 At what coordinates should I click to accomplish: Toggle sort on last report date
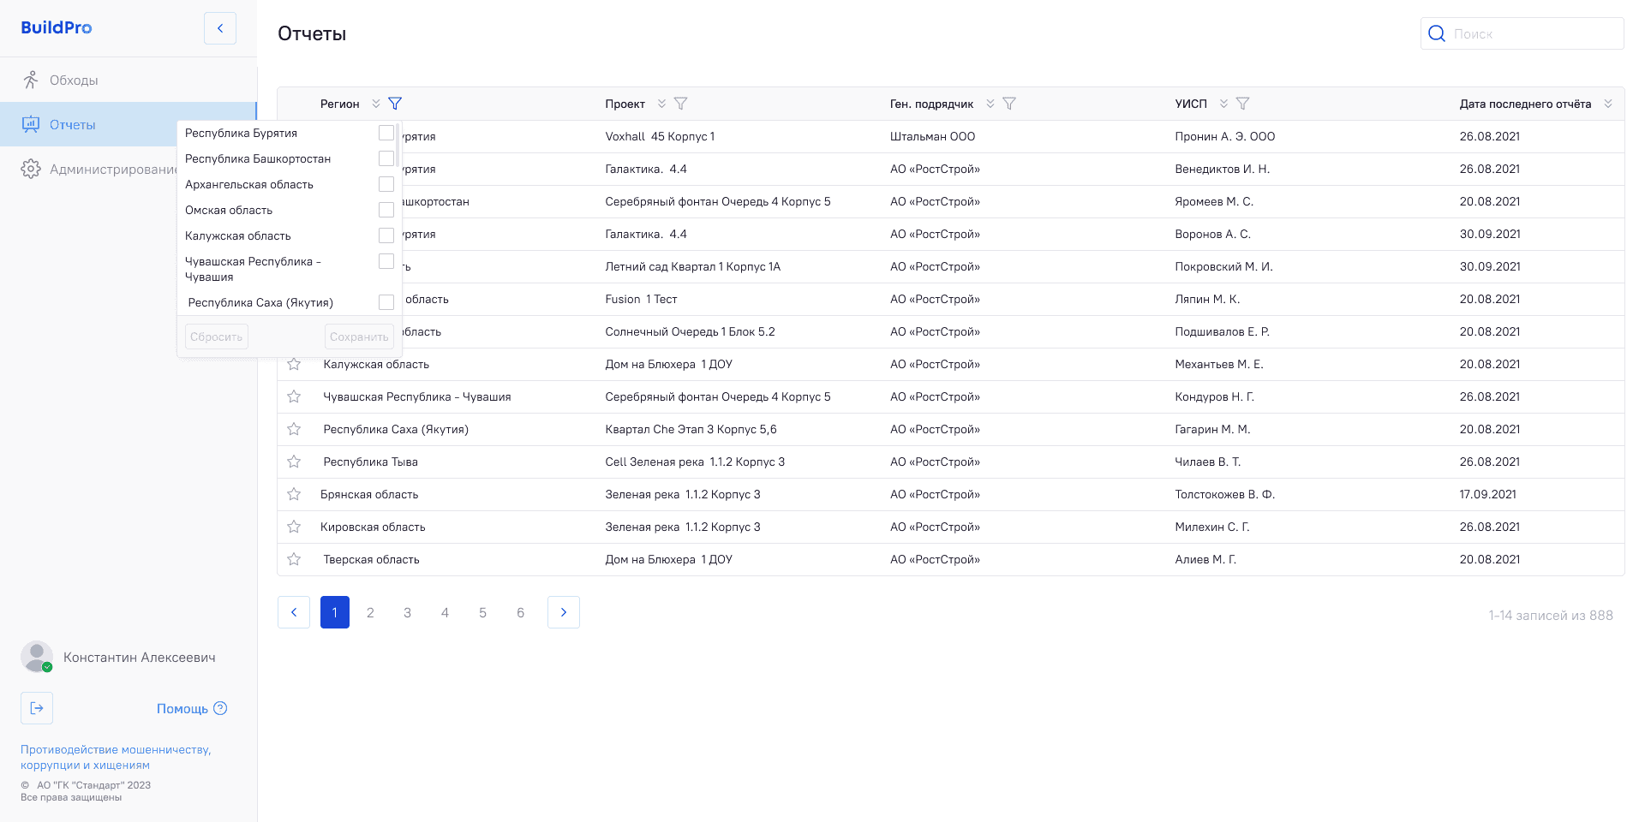tap(1608, 104)
